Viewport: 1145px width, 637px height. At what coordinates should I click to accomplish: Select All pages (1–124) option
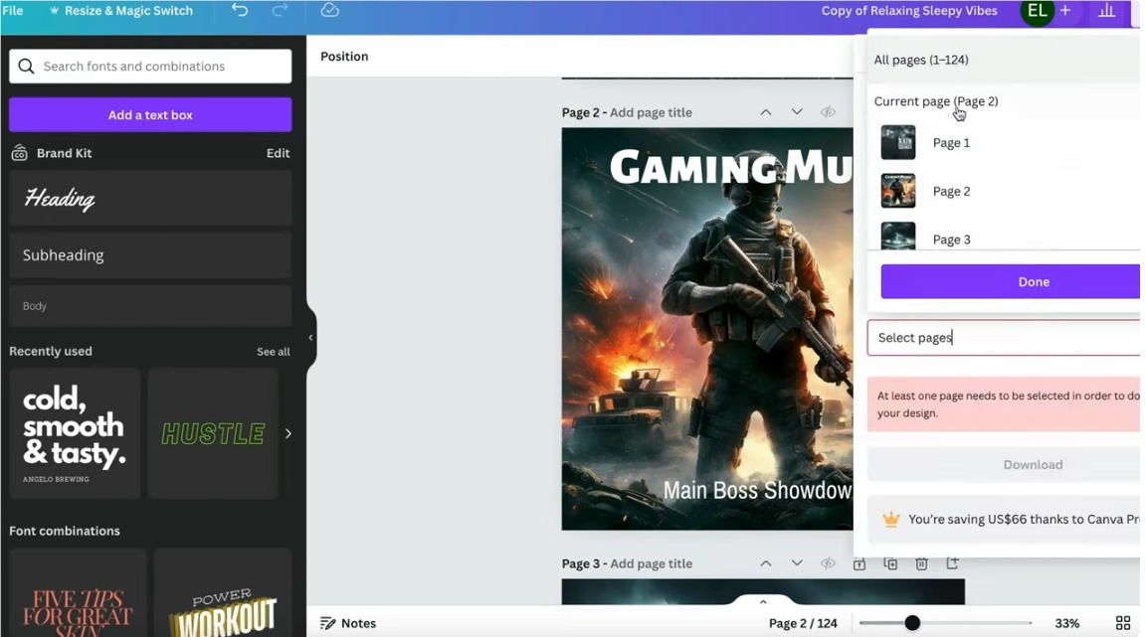921,60
